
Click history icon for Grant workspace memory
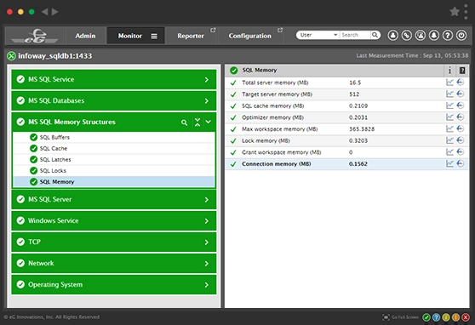pos(461,151)
